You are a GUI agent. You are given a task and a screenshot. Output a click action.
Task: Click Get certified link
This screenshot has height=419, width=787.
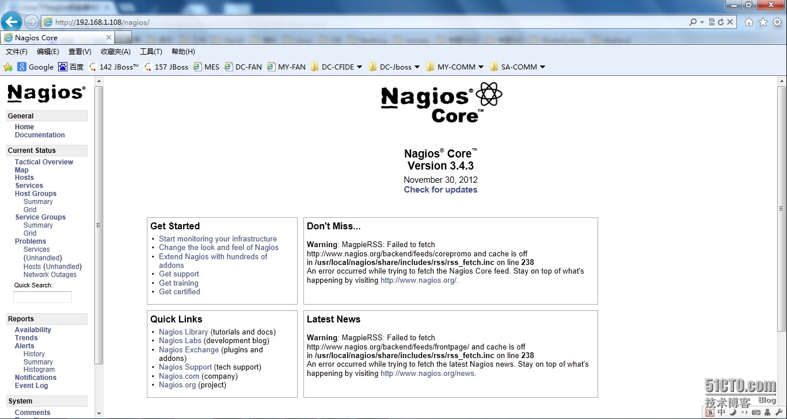[180, 292]
